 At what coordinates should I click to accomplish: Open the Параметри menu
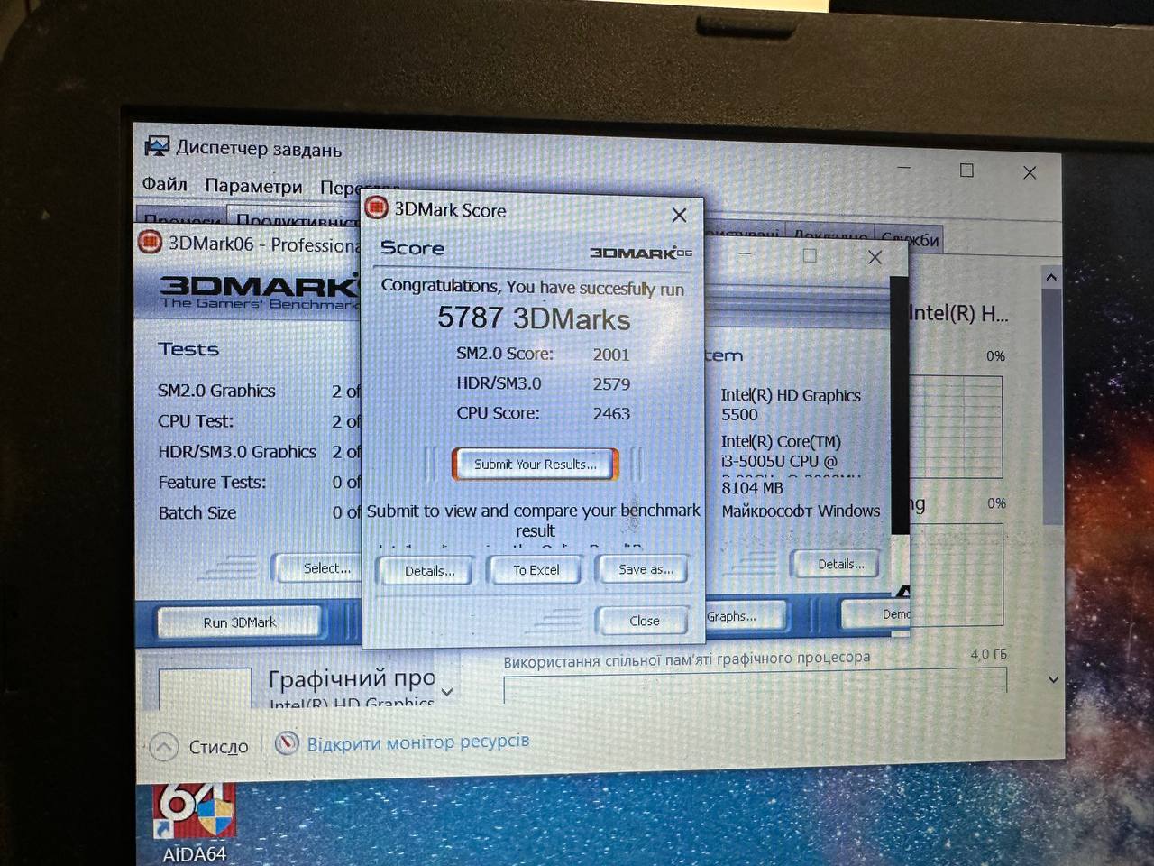tap(253, 187)
